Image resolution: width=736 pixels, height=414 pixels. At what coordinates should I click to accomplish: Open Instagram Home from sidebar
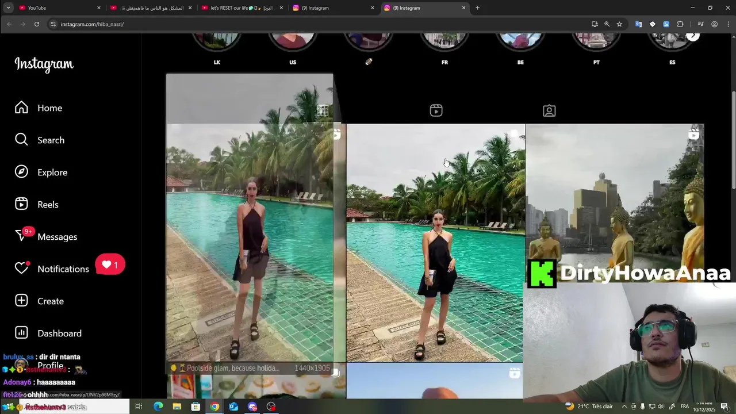[x=39, y=108]
